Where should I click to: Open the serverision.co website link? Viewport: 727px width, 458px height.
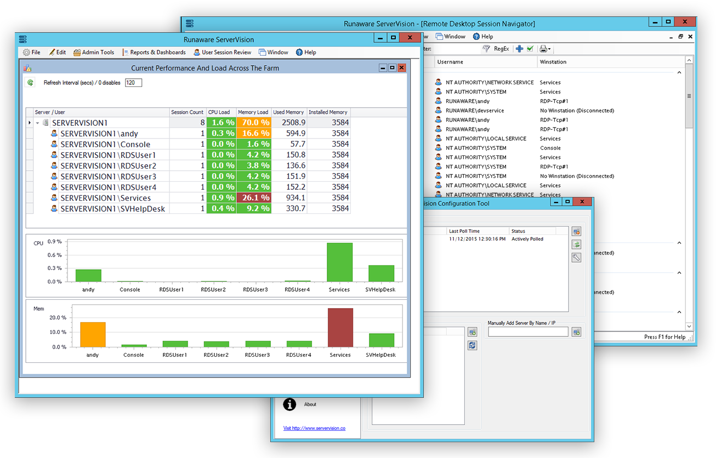pyautogui.click(x=314, y=428)
